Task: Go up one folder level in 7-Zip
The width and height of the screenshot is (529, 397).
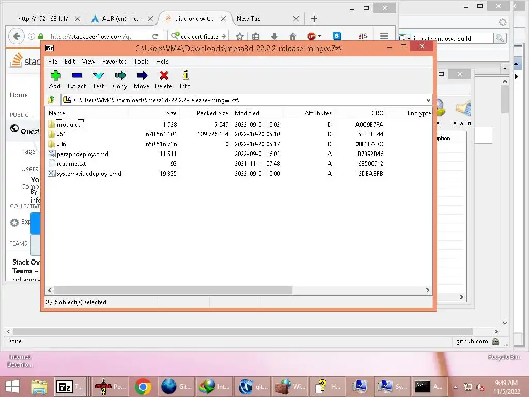Action: [51, 100]
